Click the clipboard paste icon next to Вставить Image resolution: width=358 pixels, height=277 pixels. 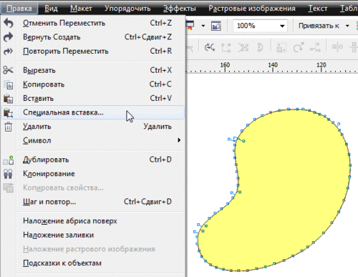(9, 99)
